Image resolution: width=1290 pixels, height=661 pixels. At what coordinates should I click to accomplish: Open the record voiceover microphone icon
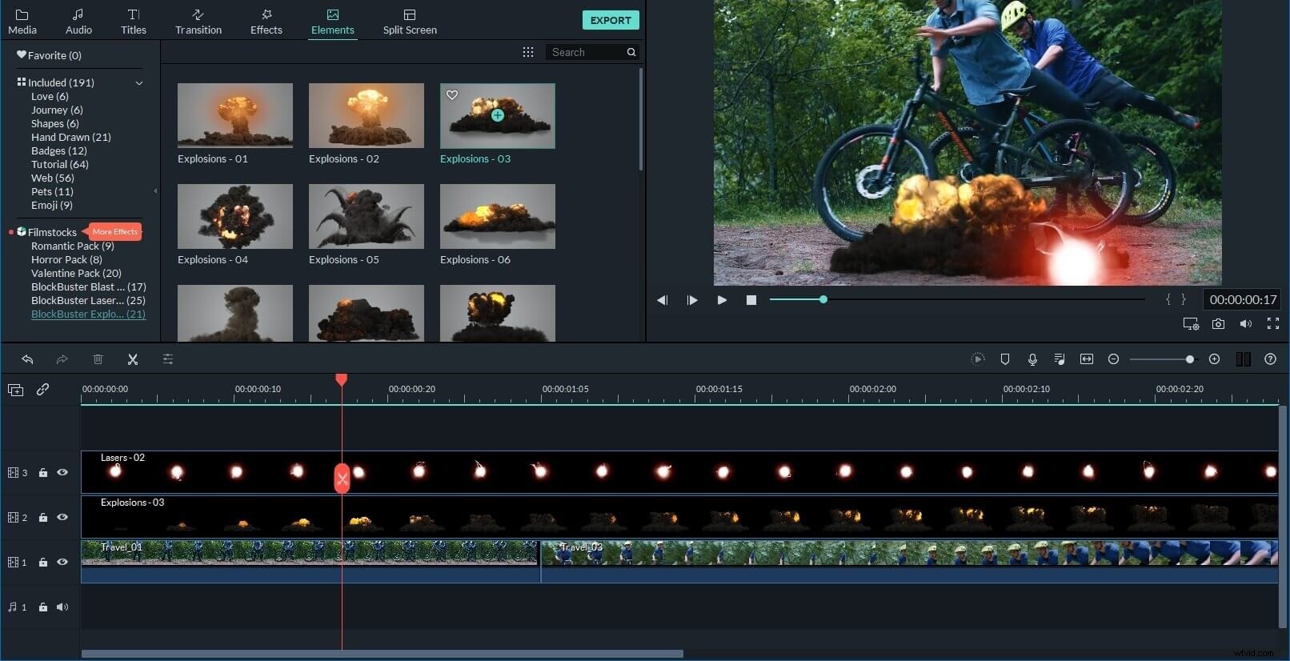click(1032, 359)
